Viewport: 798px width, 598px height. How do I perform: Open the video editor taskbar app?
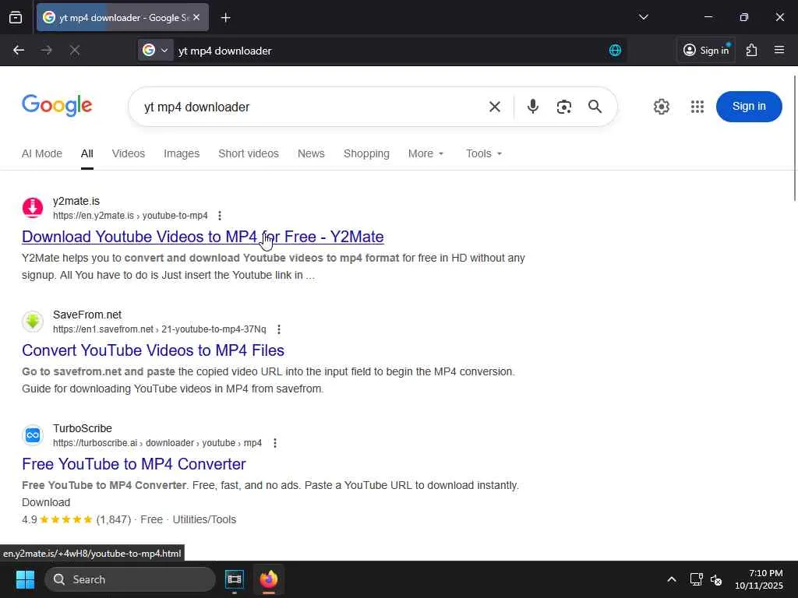[234, 579]
